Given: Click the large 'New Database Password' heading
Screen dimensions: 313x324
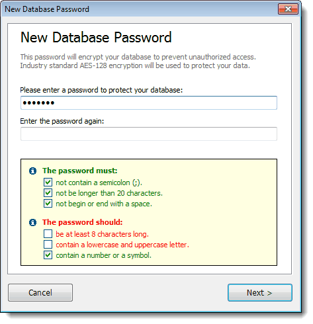Looking at the screenshot, I should [96, 37].
